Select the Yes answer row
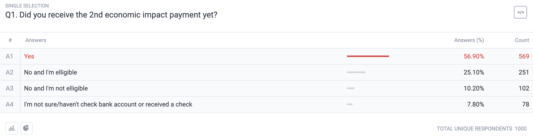 pyautogui.click(x=266, y=56)
